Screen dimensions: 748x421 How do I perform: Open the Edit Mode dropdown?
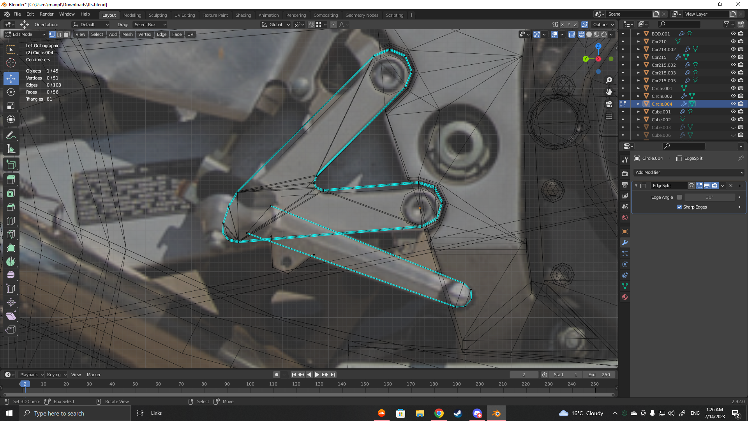[x=25, y=34]
